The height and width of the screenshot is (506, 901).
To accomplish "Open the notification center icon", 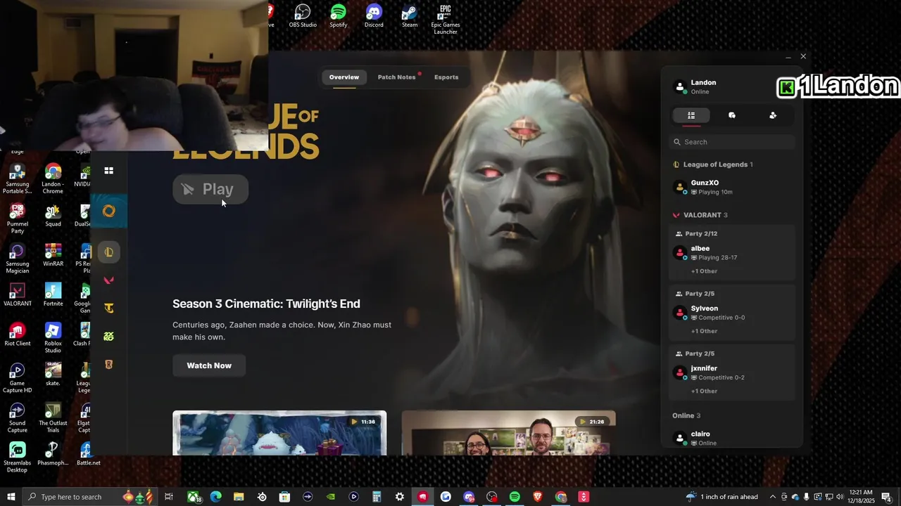I will coord(886,497).
